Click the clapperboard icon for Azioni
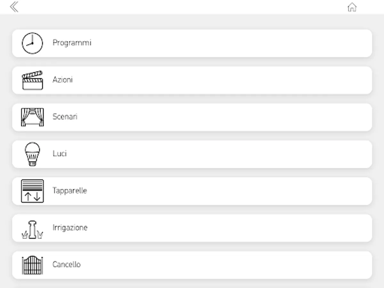The image size is (384, 288). [32, 80]
